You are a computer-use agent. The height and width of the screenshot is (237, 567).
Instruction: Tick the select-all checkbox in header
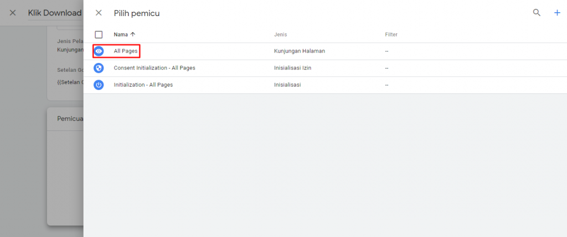pyautogui.click(x=99, y=34)
